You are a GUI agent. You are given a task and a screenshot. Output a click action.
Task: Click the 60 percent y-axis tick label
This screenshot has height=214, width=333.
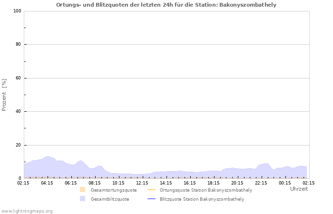tap(18, 78)
